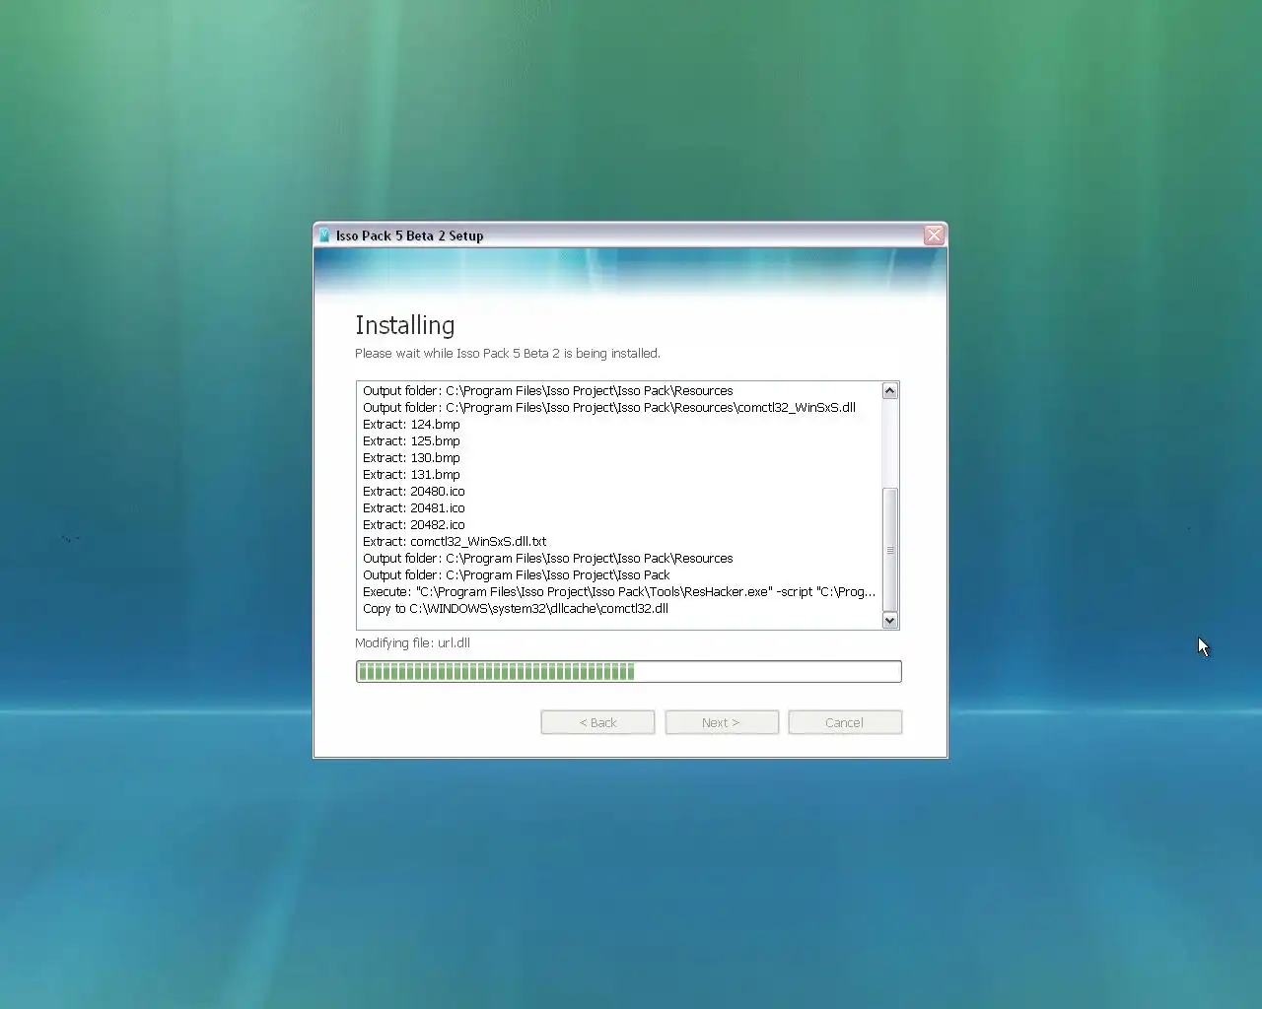Select the 'Extract: 124.bmp' log line
1262x1009 pixels.
[x=411, y=425]
